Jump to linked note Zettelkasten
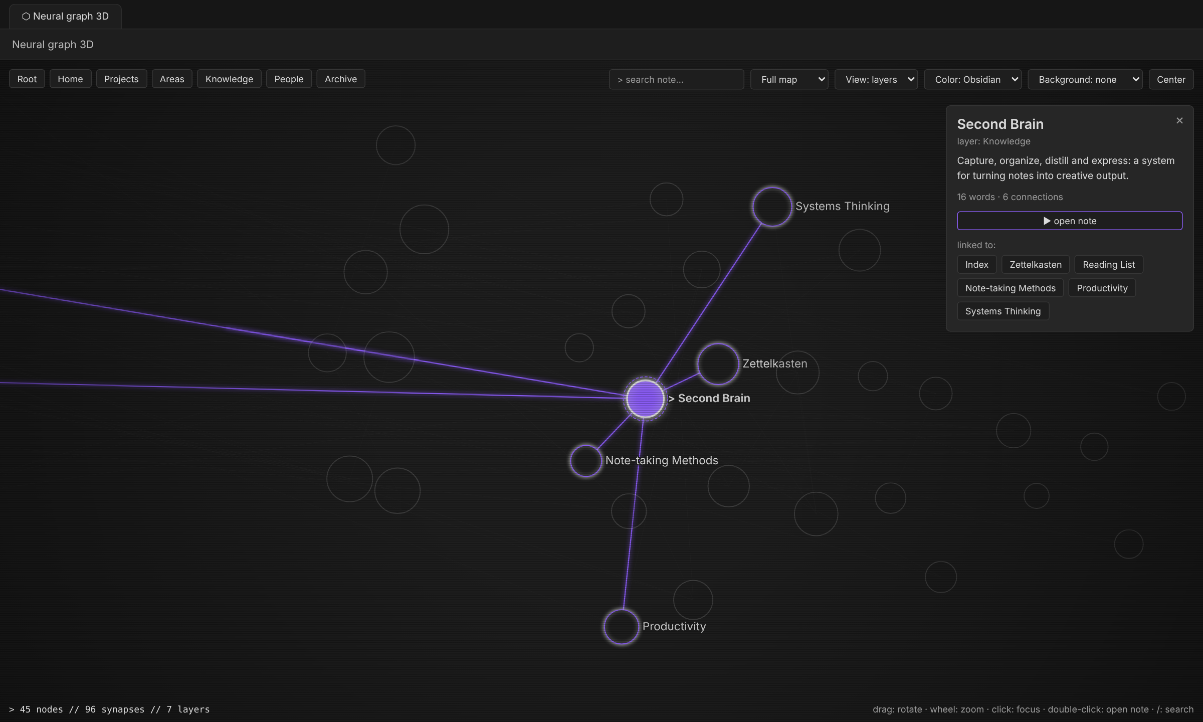 tap(1035, 264)
